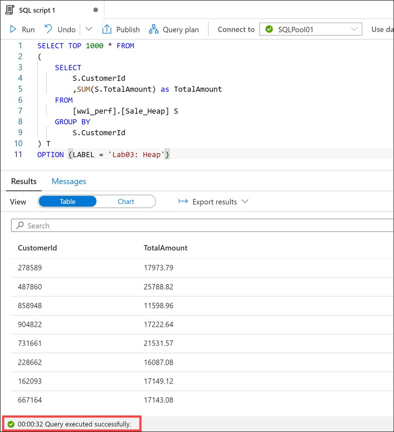Open the Export results dropdown chevron
This screenshot has width=394, height=432.
point(245,201)
